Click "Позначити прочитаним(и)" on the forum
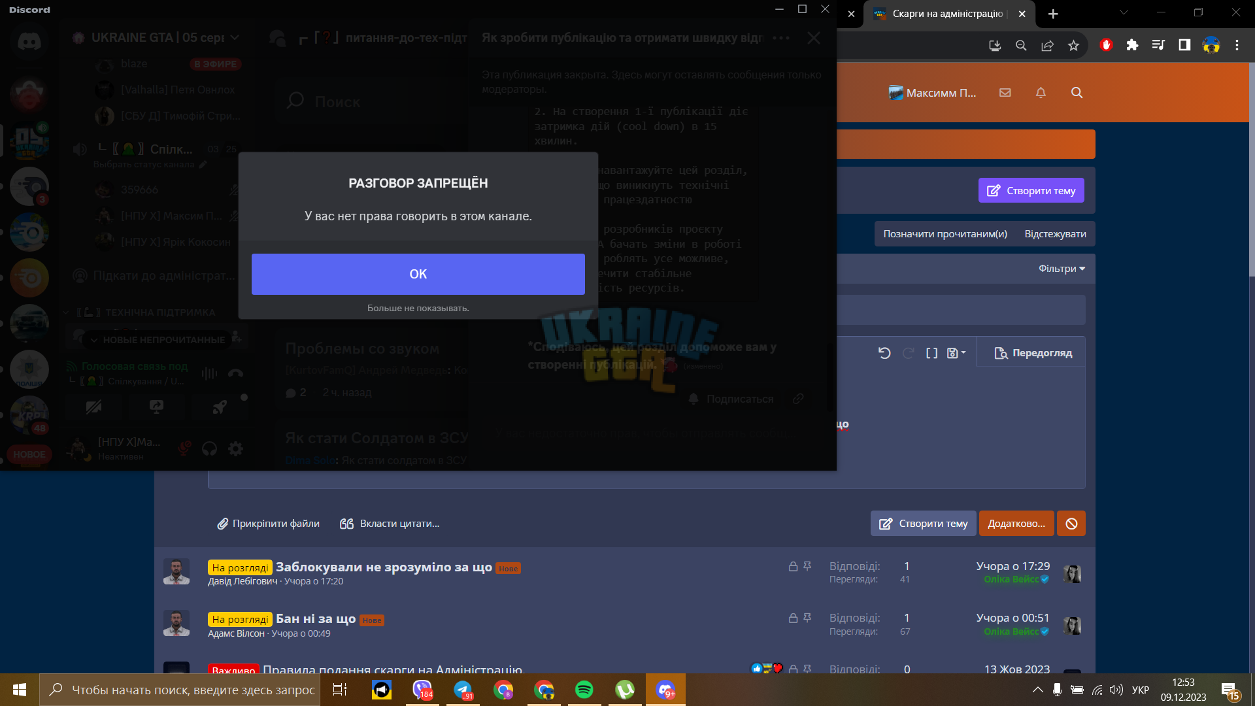The height and width of the screenshot is (706, 1255). coord(945,234)
